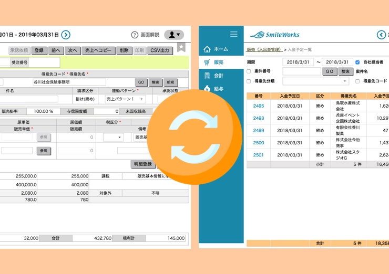Image resolution: width=389 pixels, height=274 pixels.
Task: Open the 税区分 dropdown
Action: [114, 137]
